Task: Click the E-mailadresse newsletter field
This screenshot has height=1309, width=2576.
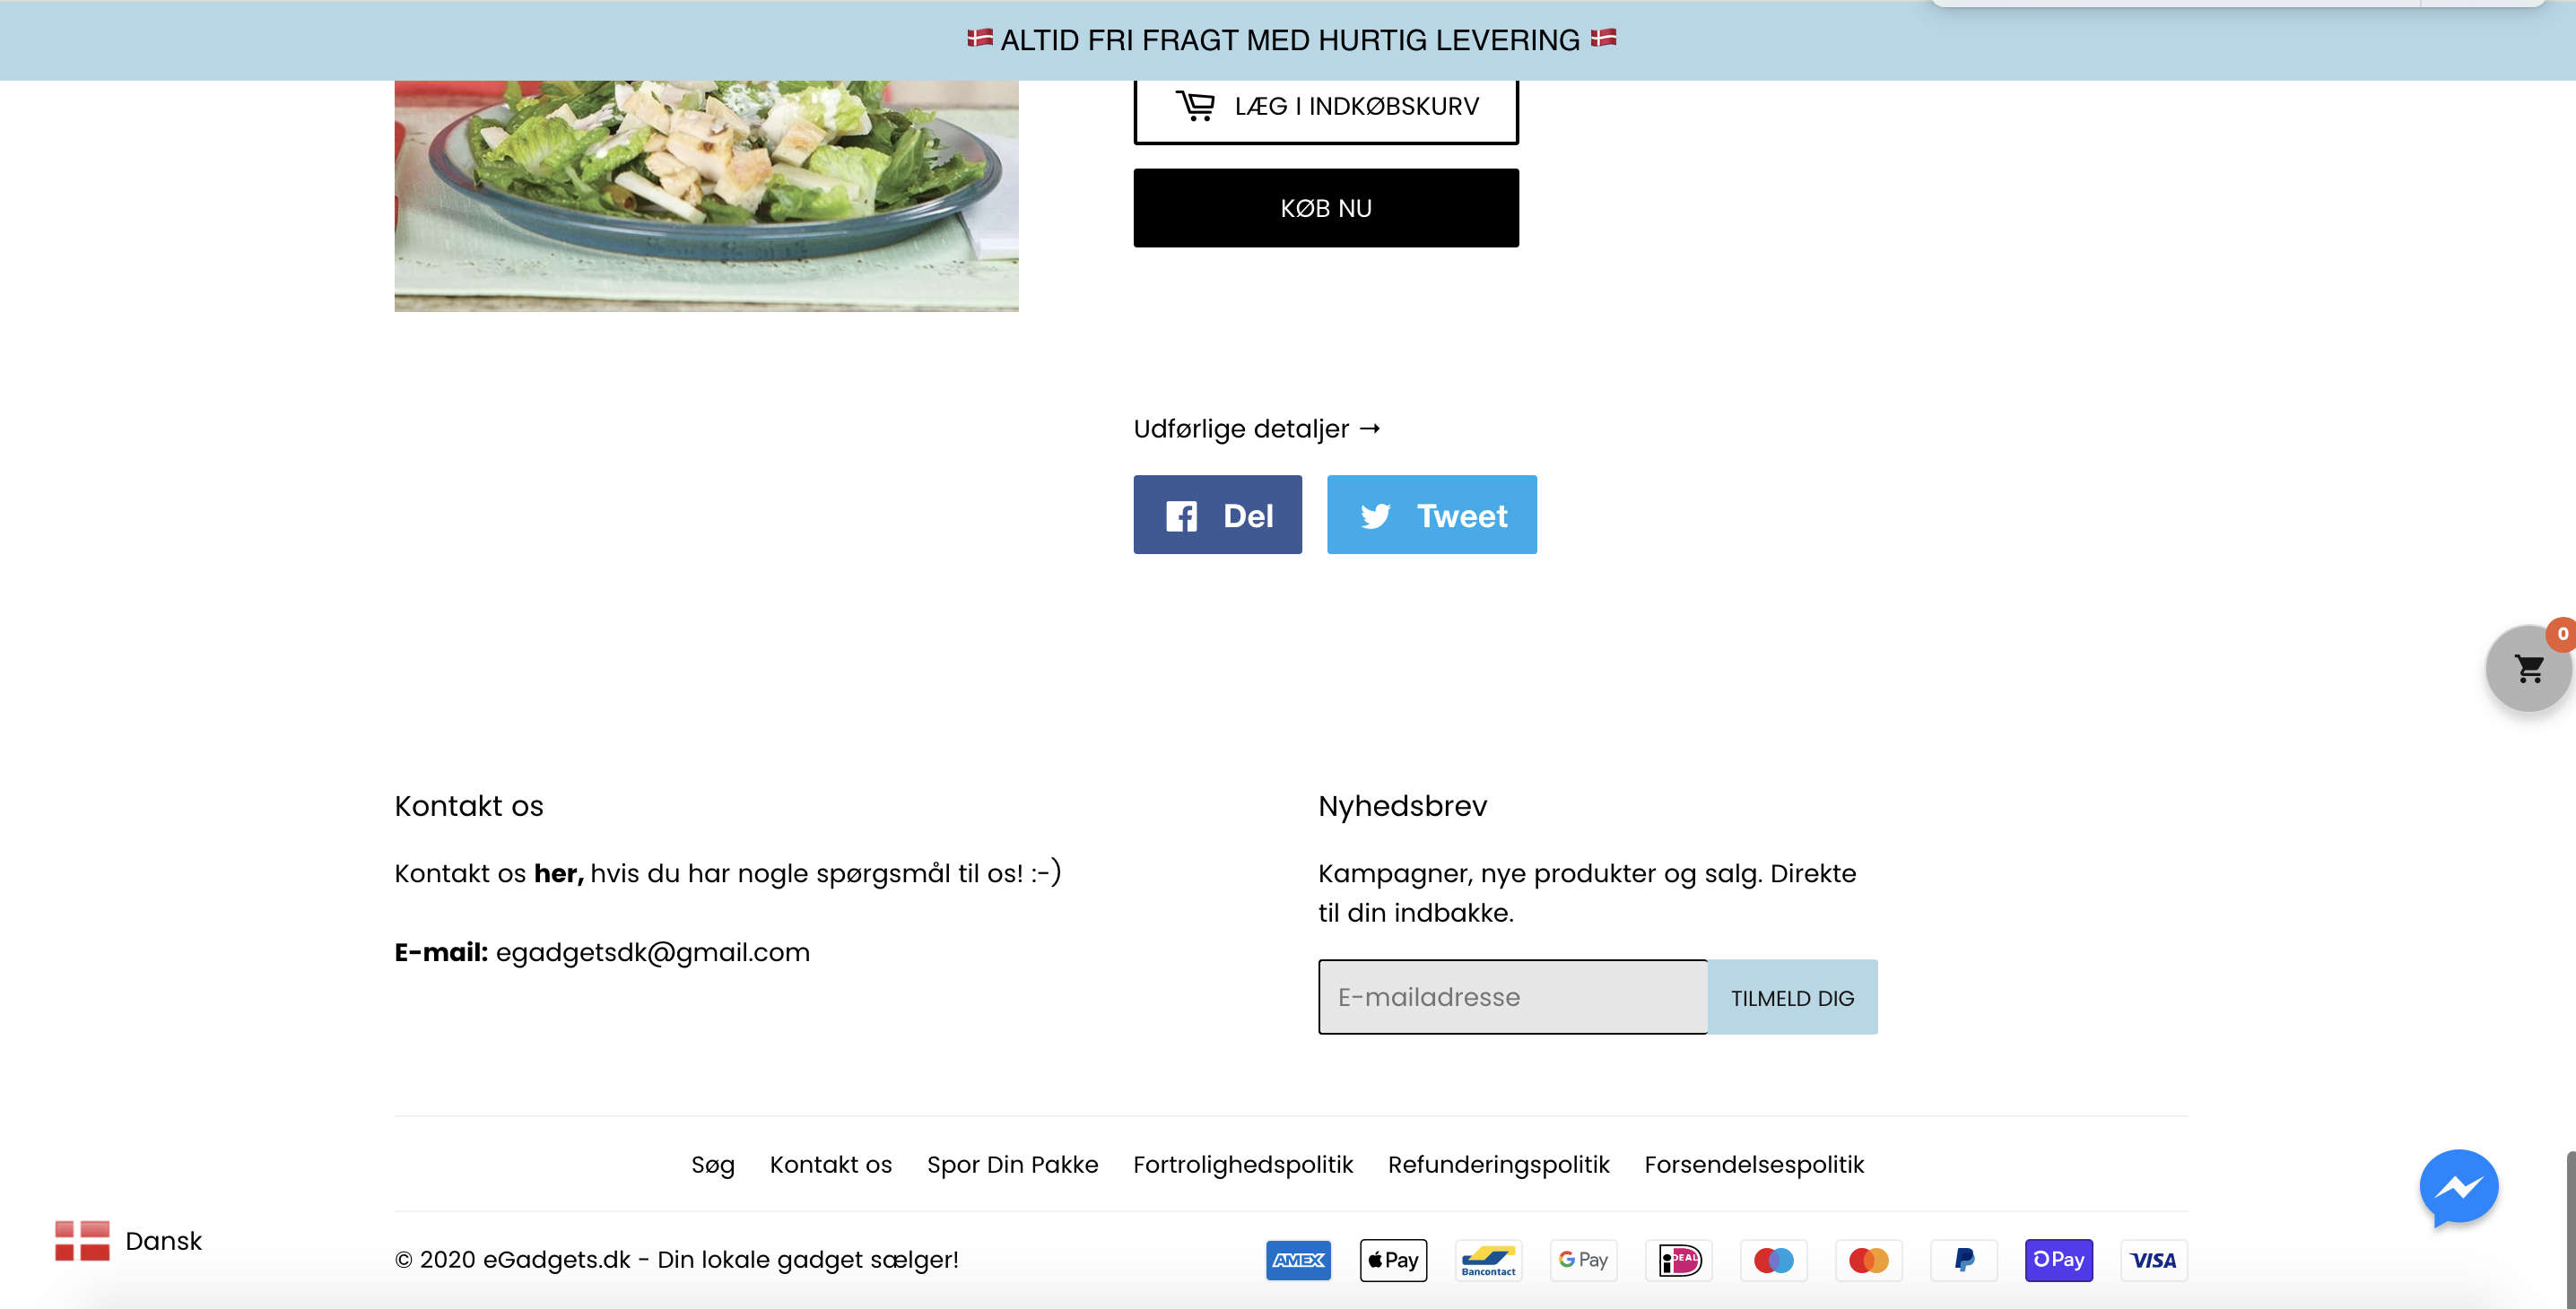Action: click(x=1512, y=996)
